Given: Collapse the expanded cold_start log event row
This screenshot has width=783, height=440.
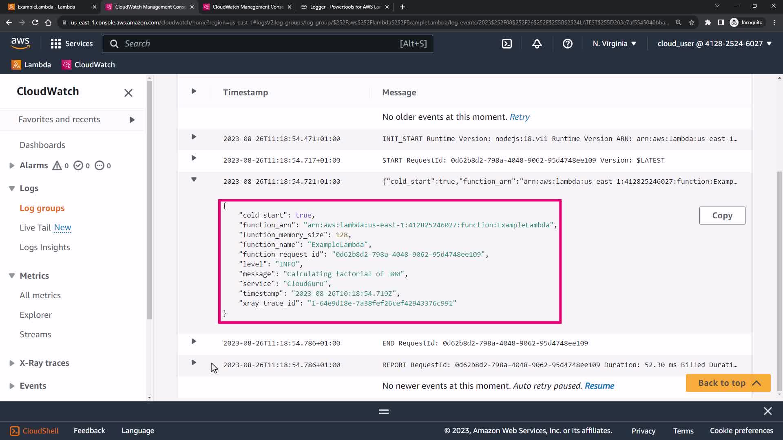Looking at the screenshot, I should pos(194,180).
